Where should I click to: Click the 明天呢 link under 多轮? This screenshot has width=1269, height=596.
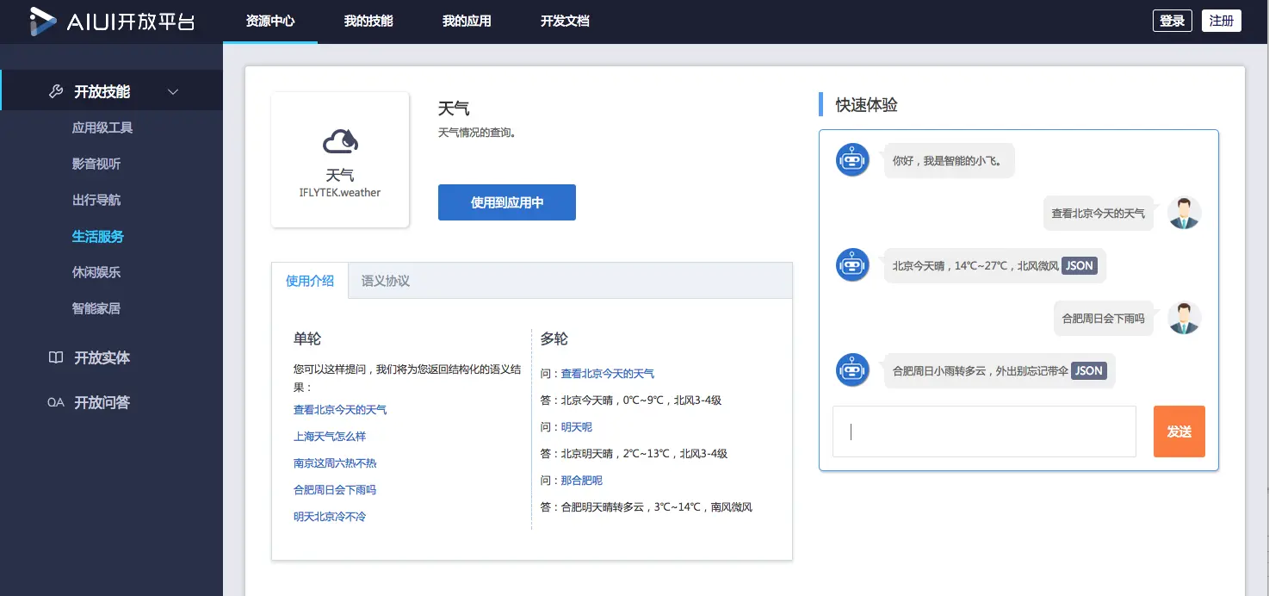click(x=577, y=427)
